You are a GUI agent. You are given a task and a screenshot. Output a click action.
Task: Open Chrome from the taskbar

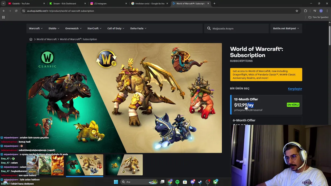click(x=170, y=182)
